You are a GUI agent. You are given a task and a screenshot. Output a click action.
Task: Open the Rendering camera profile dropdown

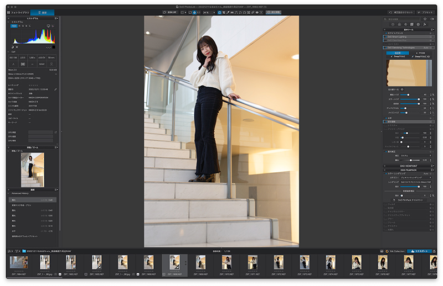(416, 182)
